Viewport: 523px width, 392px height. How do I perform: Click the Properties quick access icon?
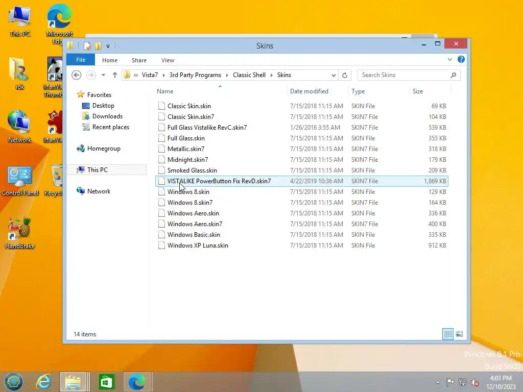coord(87,46)
